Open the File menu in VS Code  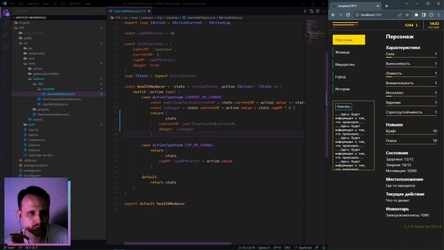(x=12, y=3)
